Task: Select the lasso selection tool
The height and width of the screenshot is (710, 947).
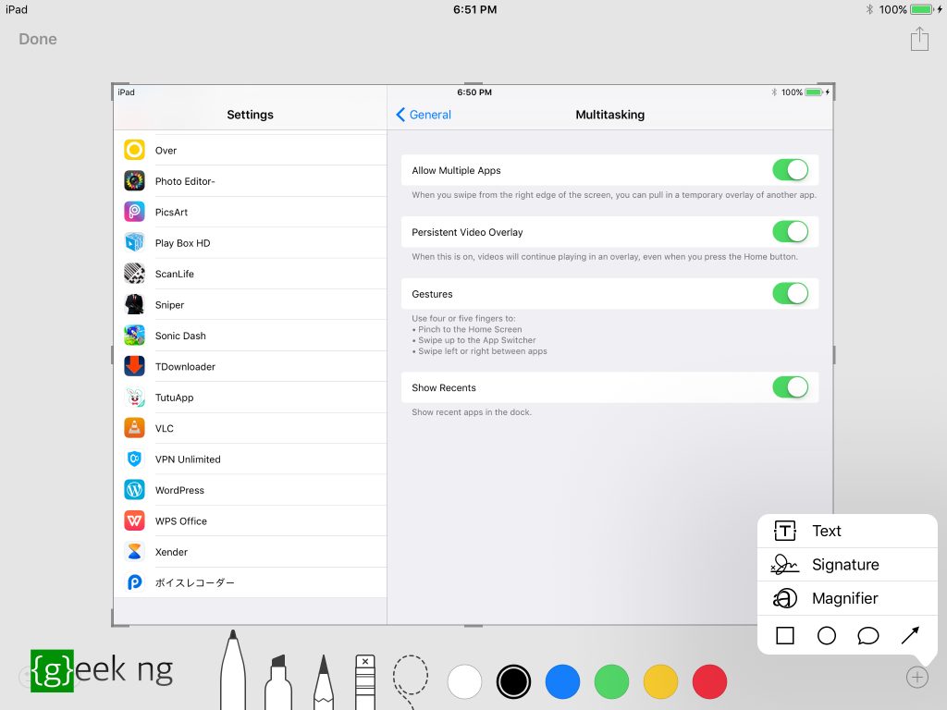Action: pos(410,681)
